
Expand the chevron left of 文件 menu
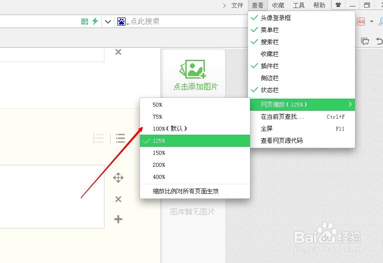[224, 6]
